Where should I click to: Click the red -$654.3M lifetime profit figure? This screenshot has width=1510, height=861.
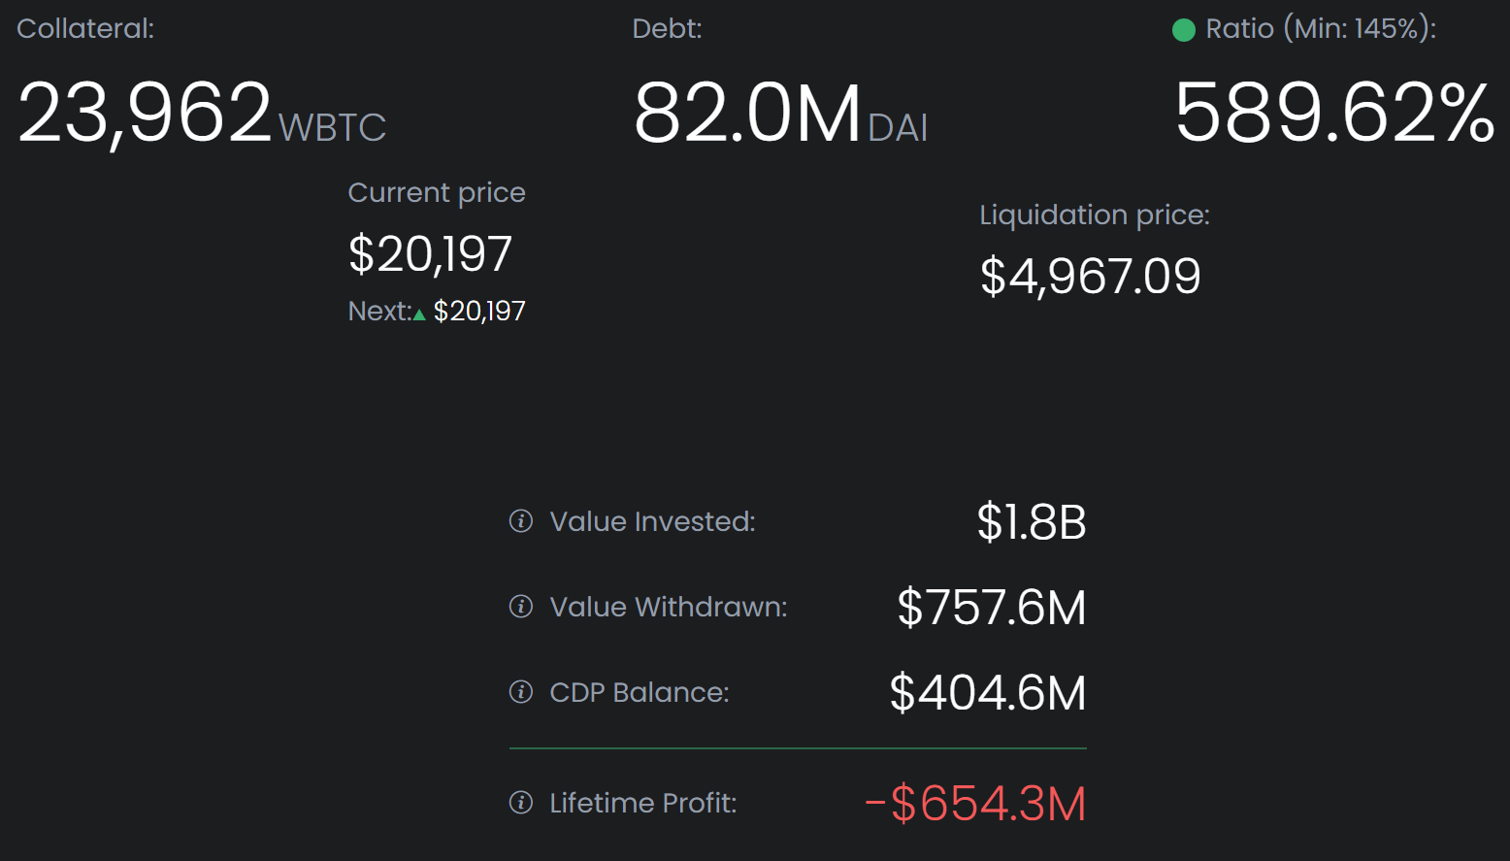pos(974,804)
